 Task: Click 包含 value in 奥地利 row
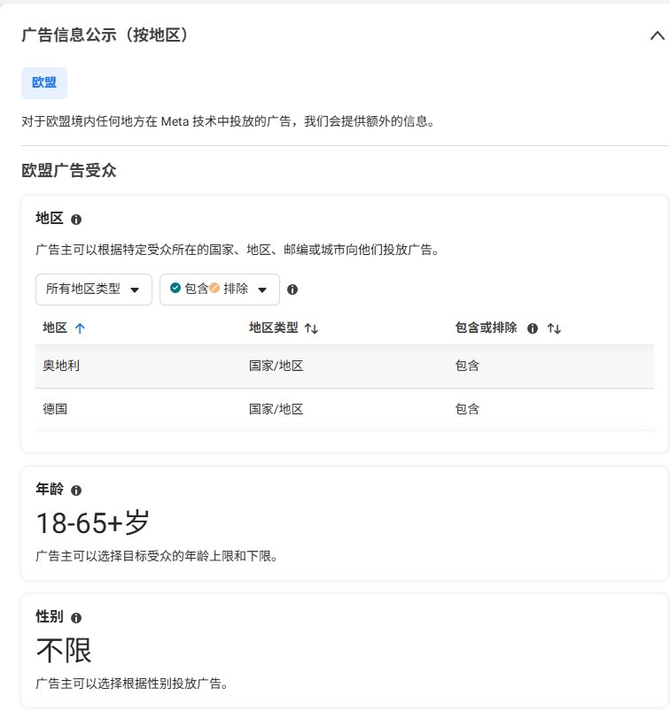[467, 366]
